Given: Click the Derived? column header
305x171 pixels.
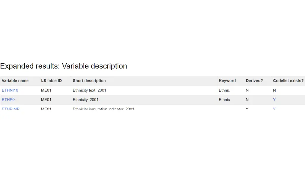Looking at the screenshot, I should (x=254, y=81).
